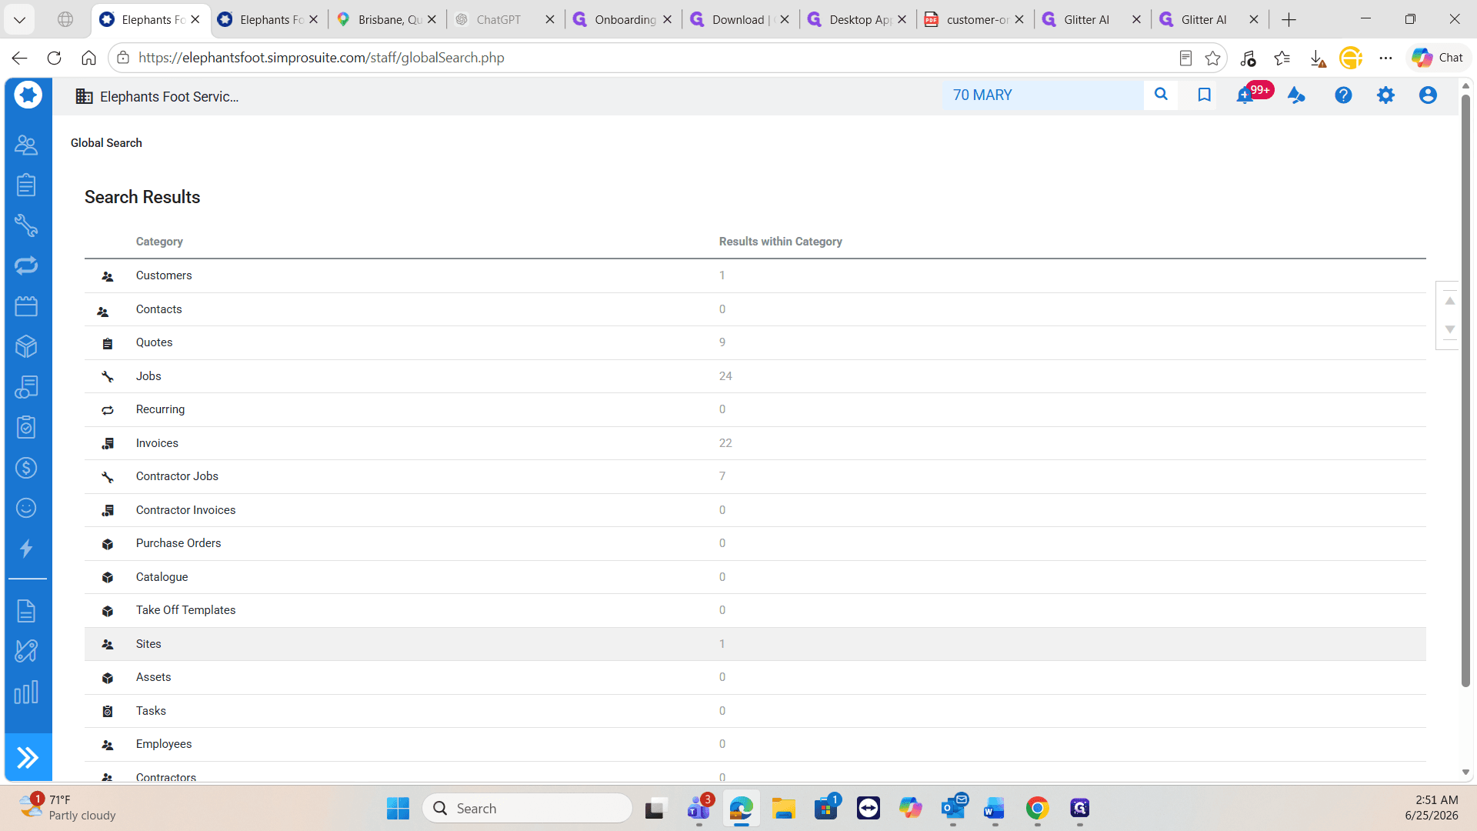Open the dollar-sign Payments sidebar icon
Screen dimensions: 1477x831
(26, 468)
